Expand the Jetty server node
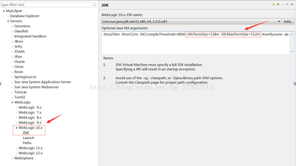Screen dimensions: 296x166 click(x=12, y=47)
